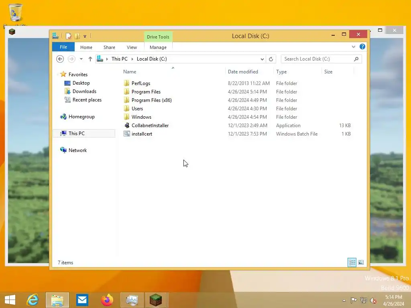Viewport: 411px width, 308px height.
Task: Open the Windows Start button
Action: [x=10, y=300]
